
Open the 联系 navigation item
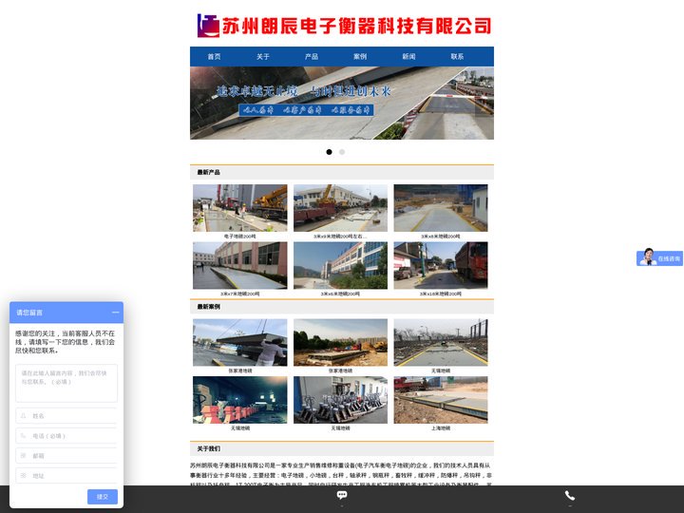457,57
